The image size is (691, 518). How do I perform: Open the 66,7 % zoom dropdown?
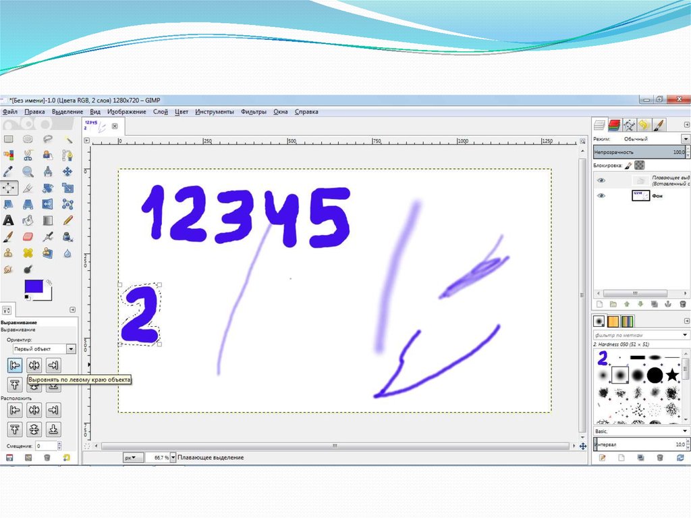(x=173, y=457)
